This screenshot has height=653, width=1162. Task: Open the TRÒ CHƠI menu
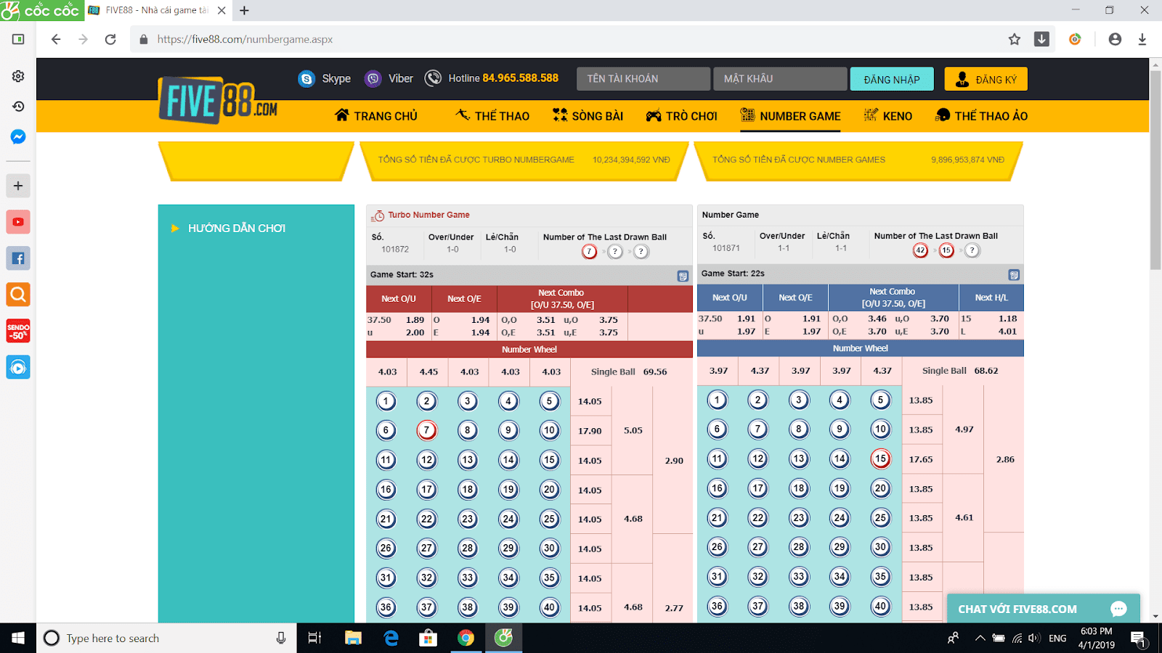pos(681,116)
